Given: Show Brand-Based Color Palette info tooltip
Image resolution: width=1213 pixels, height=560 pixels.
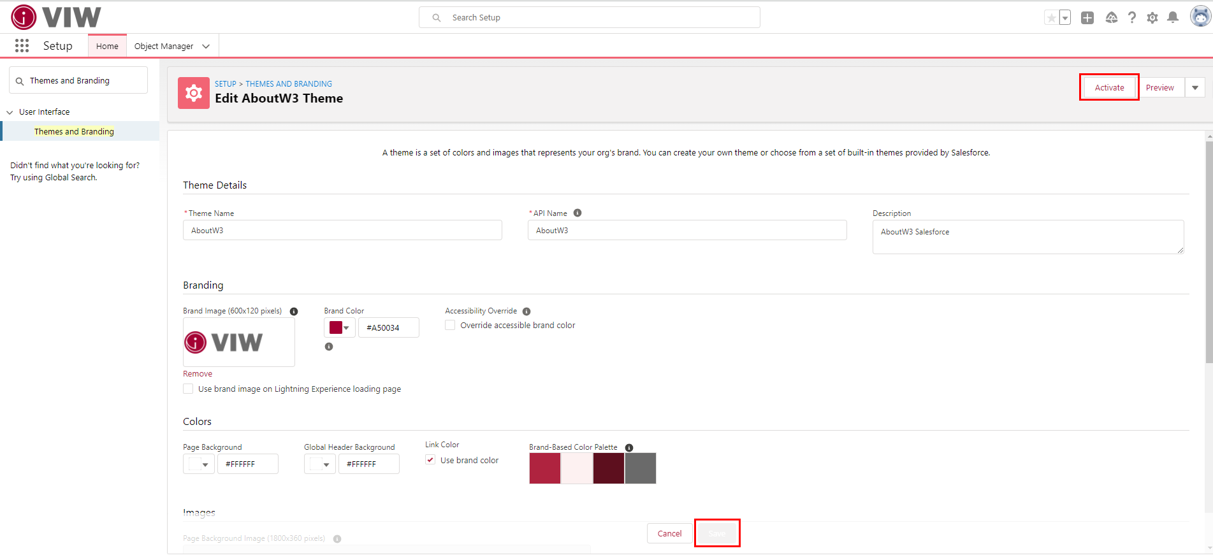Looking at the screenshot, I should pos(629,448).
